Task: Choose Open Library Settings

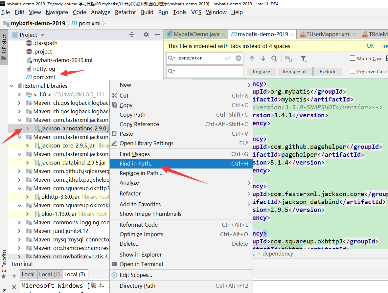Action: pos(181,143)
